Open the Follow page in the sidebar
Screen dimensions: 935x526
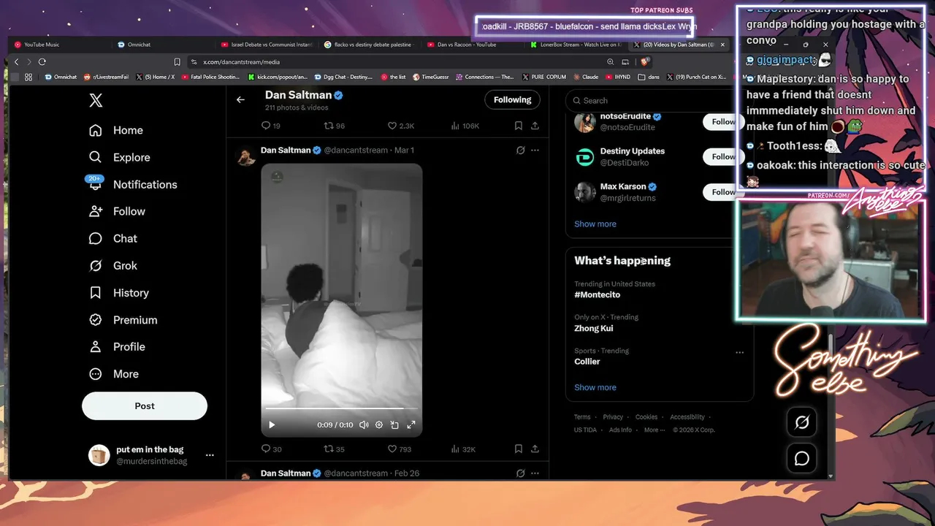[x=117, y=211]
